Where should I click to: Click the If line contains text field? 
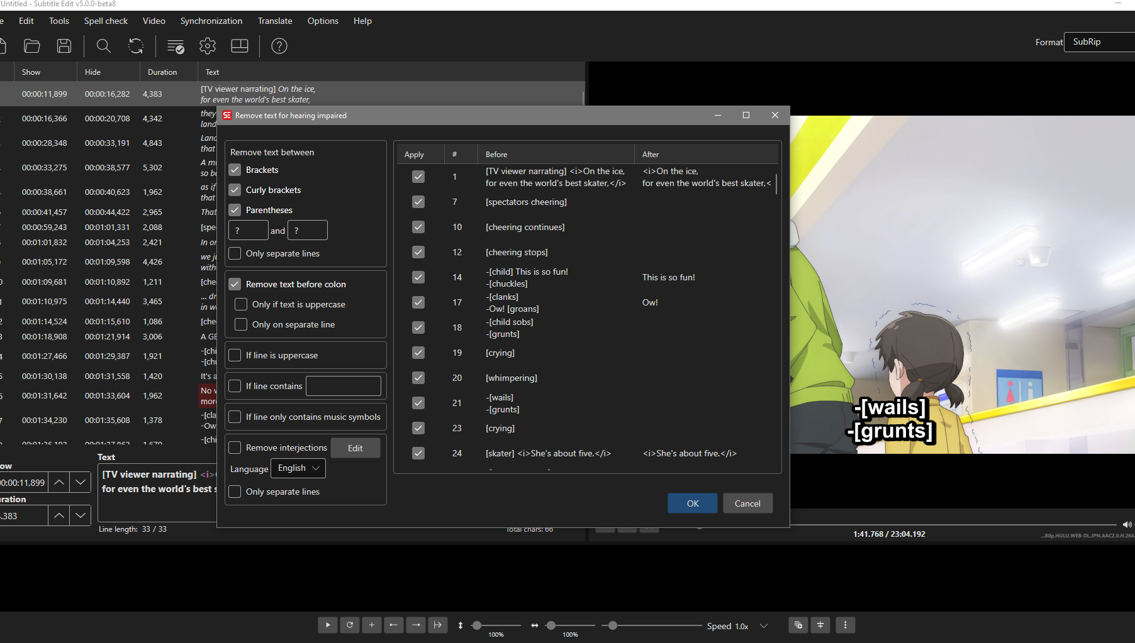click(344, 386)
